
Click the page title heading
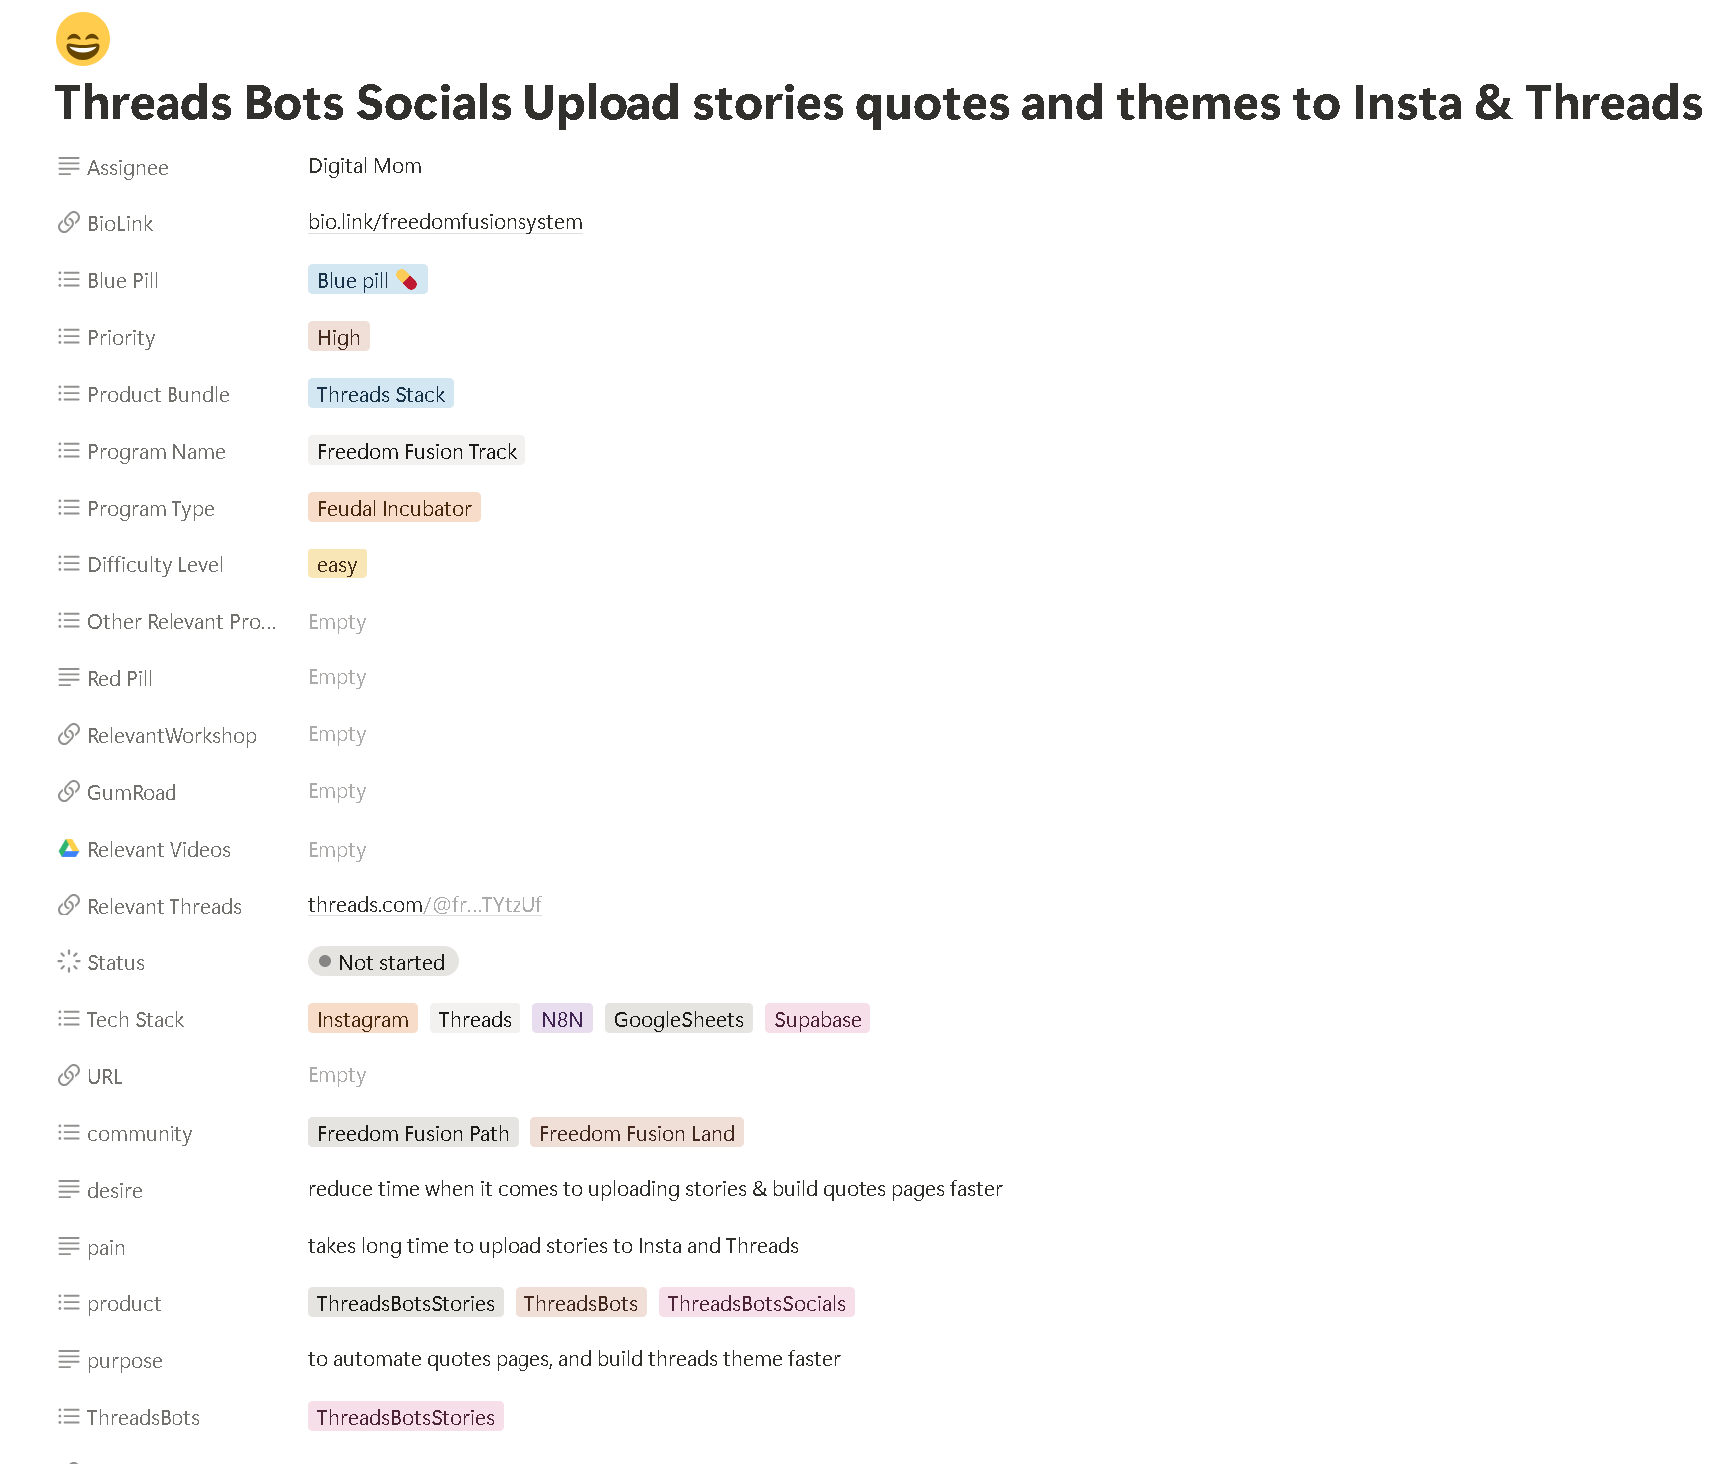pyautogui.click(x=877, y=103)
